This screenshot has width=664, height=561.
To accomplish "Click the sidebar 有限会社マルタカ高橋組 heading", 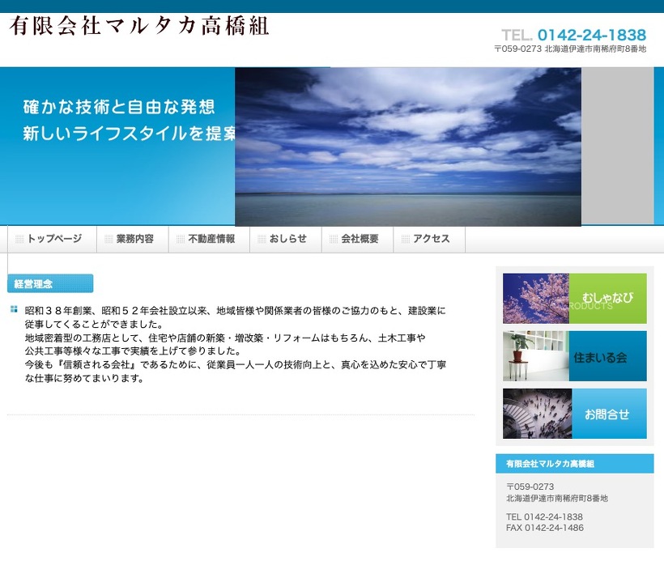I will (551, 464).
